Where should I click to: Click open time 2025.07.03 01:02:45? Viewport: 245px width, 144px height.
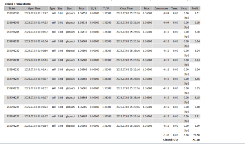point(36,60)
